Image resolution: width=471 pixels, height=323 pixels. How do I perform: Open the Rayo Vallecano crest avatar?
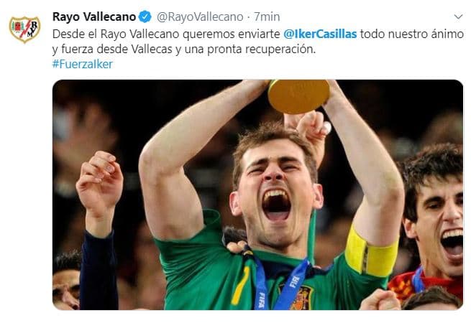pyautogui.click(x=24, y=29)
